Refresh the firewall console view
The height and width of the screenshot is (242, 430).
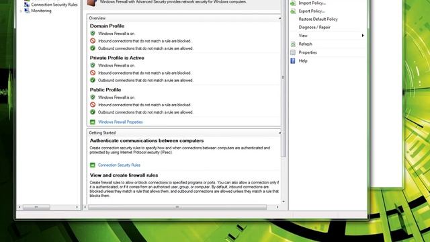pos(305,44)
